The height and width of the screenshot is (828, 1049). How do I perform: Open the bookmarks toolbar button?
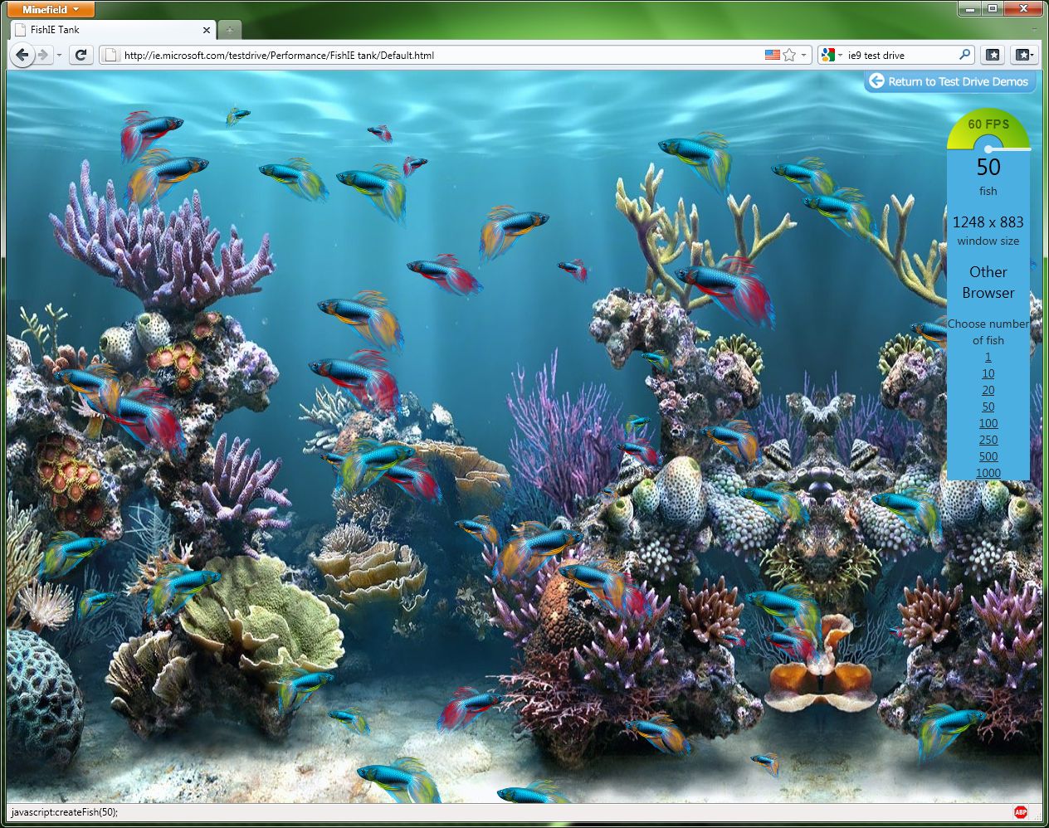(x=993, y=55)
